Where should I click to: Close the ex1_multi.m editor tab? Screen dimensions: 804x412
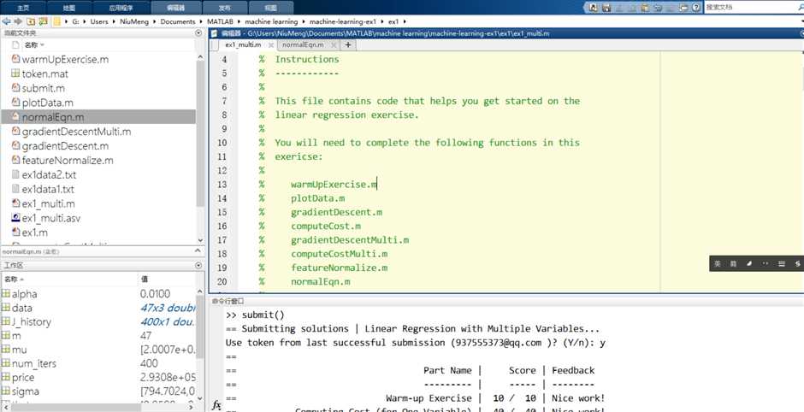(x=271, y=45)
